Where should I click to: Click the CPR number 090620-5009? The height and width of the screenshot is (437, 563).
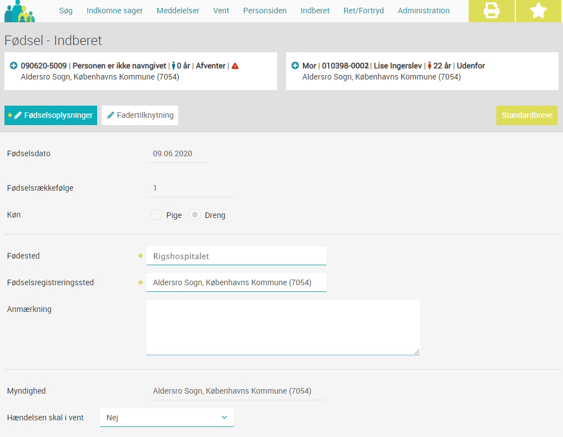click(43, 66)
